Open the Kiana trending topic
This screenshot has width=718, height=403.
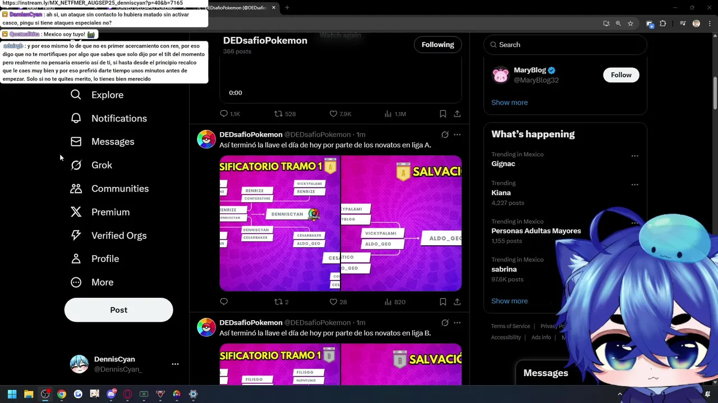(501, 193)
